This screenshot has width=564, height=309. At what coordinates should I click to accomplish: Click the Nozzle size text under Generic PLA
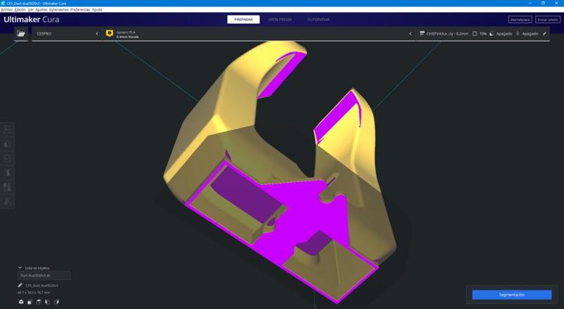pos(128,37)
